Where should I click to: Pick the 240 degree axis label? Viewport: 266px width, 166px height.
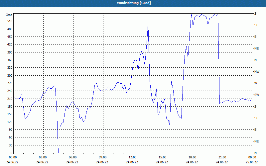(x=10, y=91)
